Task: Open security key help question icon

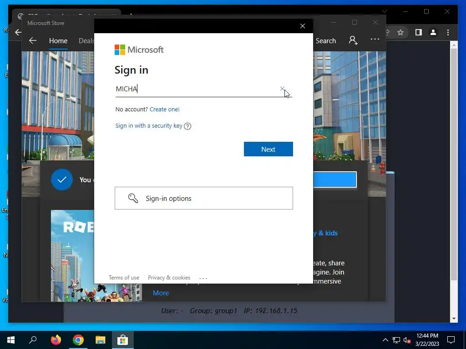Action: point(187,126)
